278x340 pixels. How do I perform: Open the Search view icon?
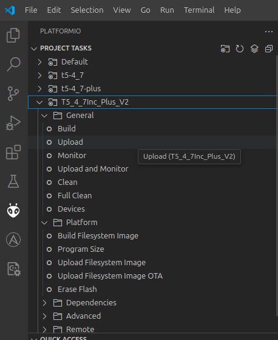click(13, 64)
